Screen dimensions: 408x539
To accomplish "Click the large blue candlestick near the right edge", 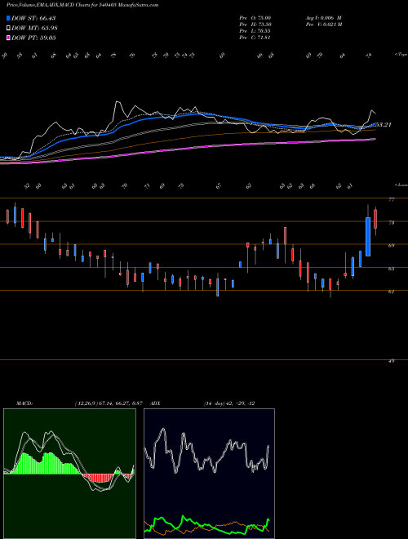I will pyautogui.click(x=368, y=237).
